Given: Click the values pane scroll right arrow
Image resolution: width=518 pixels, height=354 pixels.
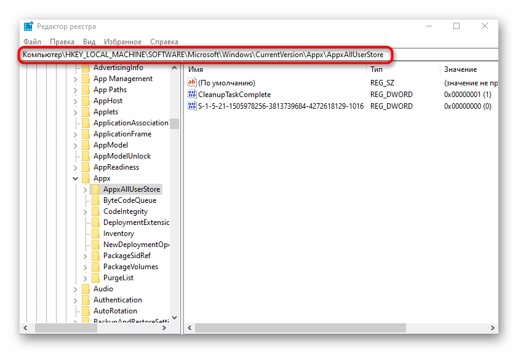Looking at the screenshot, I should click(x=493, y=328).
